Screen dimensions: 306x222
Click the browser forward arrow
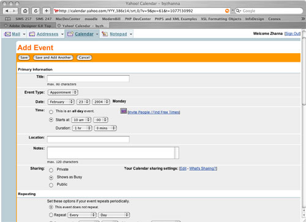click(14, 11)
